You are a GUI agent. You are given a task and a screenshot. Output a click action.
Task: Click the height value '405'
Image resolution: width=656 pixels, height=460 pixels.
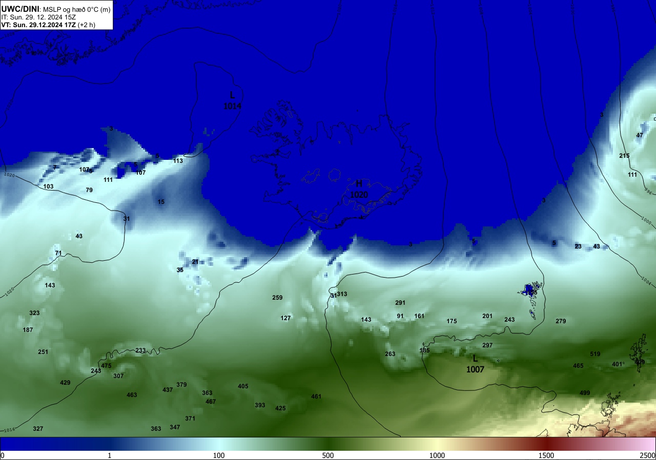pyautogui.click(x=243, y=386)
